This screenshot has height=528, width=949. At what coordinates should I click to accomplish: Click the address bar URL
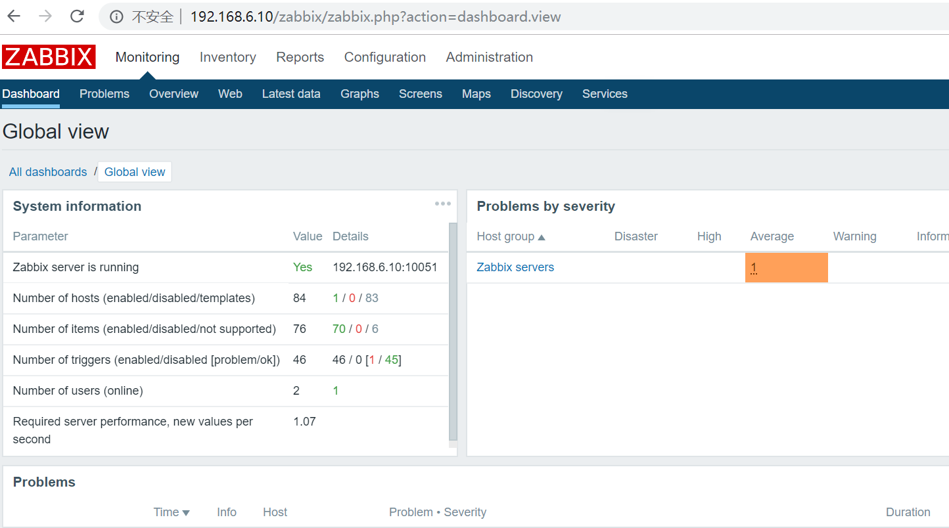click(x=375, y=16)
